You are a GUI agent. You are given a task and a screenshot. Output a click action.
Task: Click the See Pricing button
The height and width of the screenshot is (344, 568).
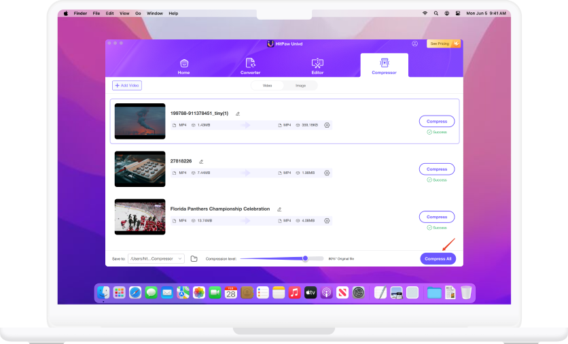pos(444,44)
